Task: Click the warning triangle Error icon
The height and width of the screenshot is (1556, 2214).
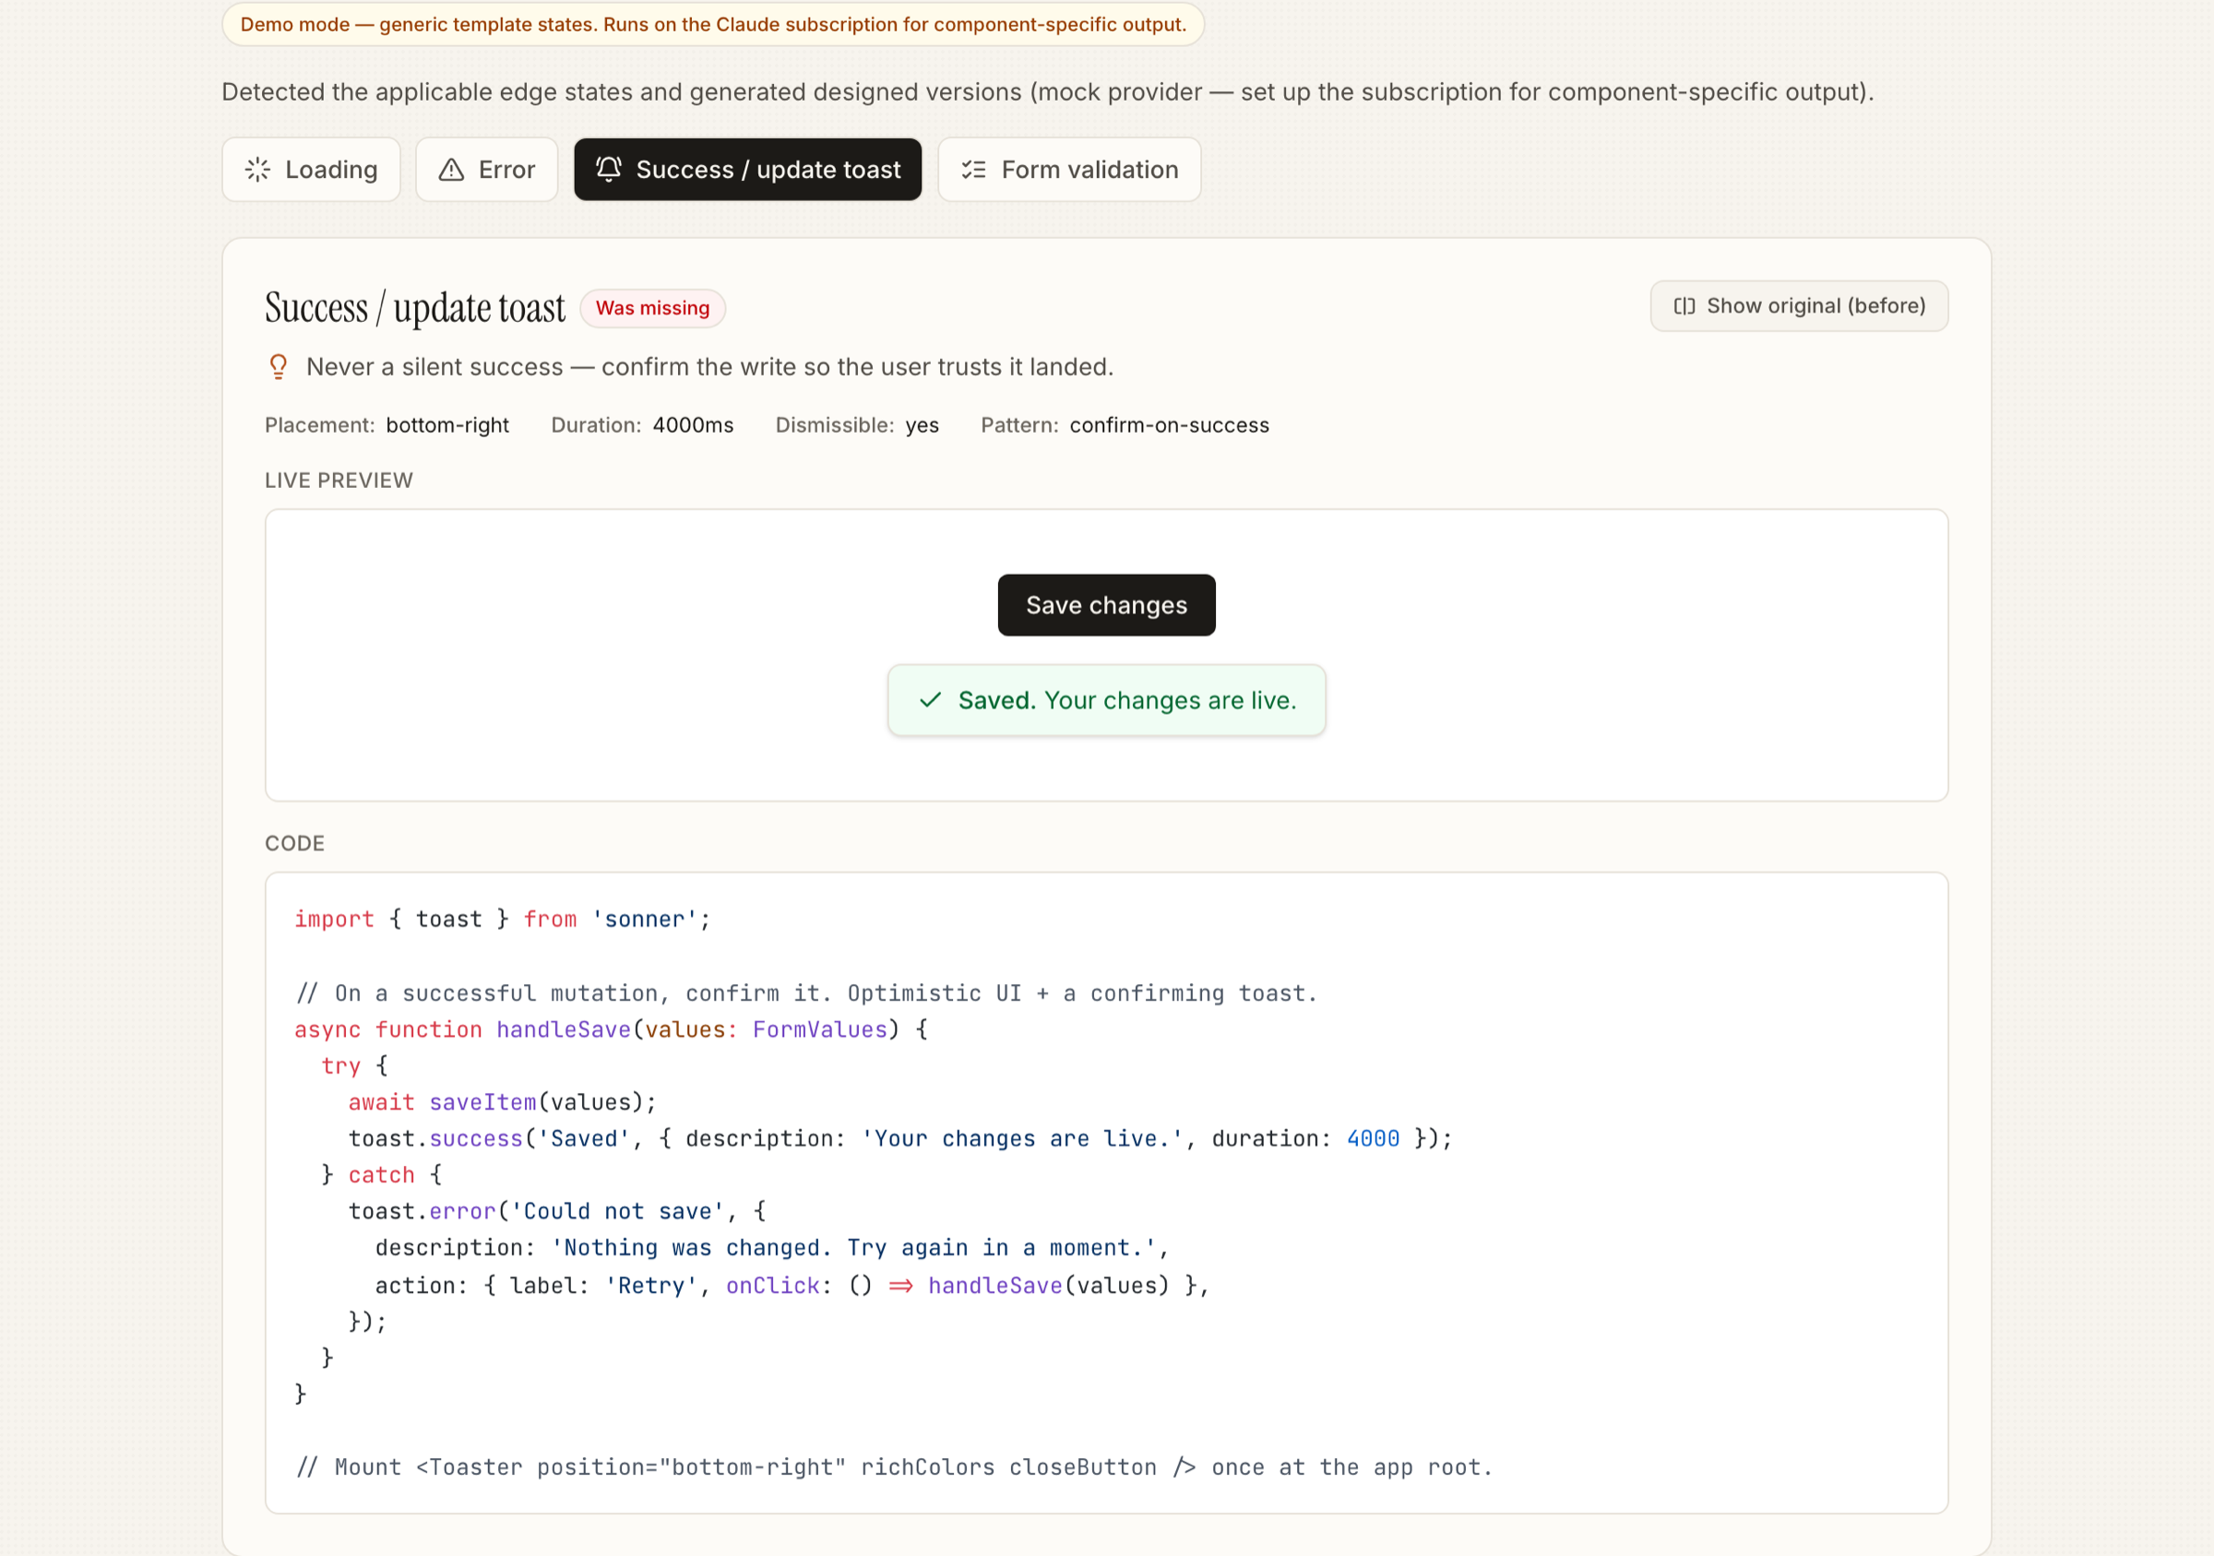Action: coord(451,170)
